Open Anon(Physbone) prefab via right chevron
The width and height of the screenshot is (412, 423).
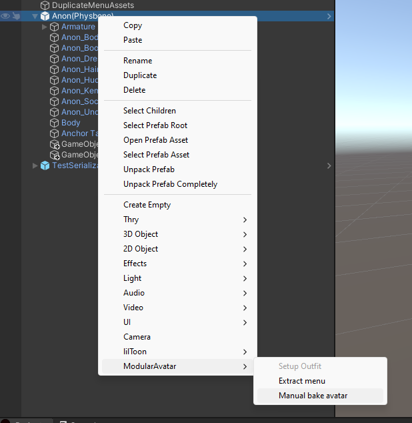click(x=329, y=16)
